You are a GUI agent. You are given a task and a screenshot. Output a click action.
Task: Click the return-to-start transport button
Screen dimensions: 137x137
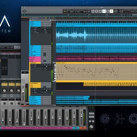93,11
